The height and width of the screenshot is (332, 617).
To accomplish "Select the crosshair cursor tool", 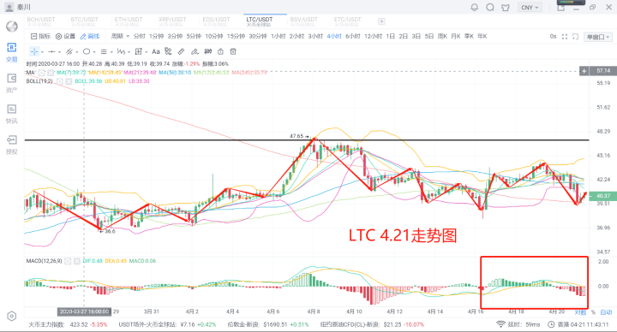I will pos(34,51).
